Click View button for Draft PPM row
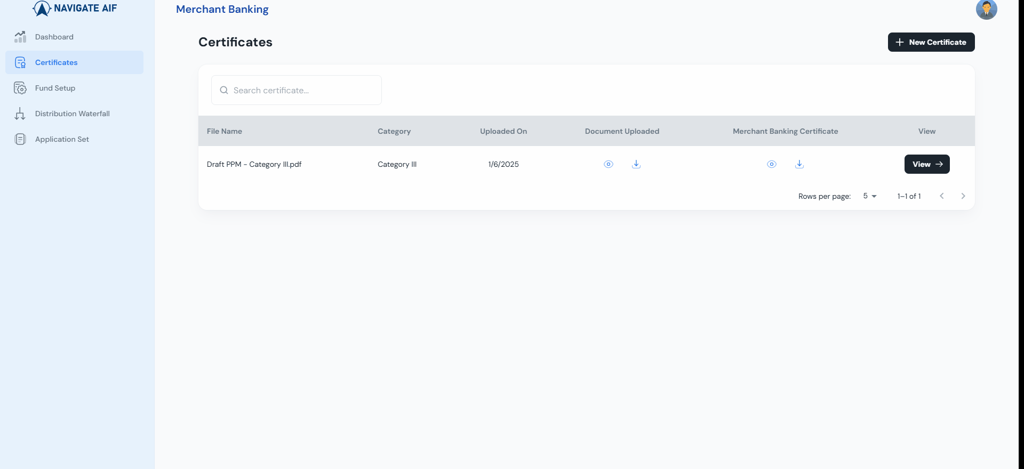This screenshot has height=469, width=1024. pyautogui.click(x=927, y=164)
